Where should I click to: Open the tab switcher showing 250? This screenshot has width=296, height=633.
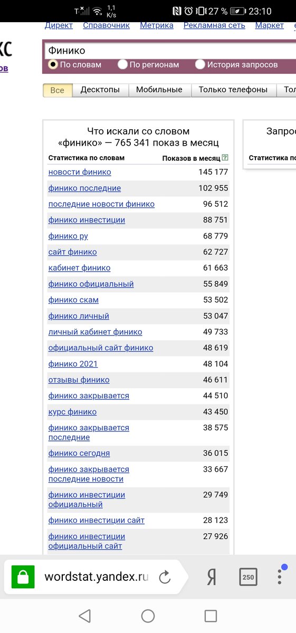pyautogui.click(x=248, y=577)
